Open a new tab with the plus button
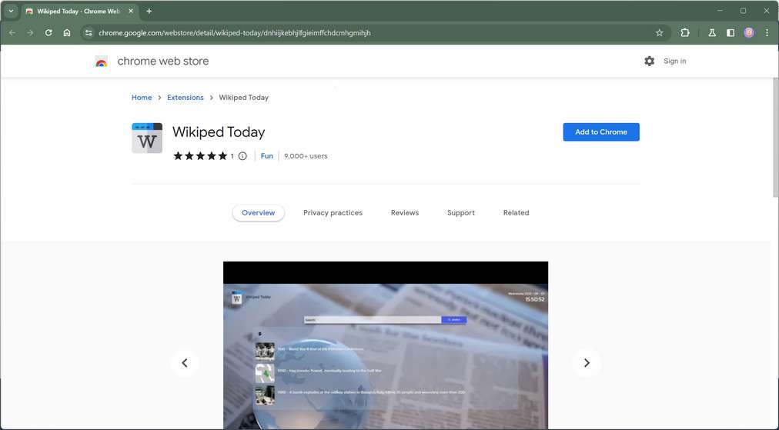 coord(149,11)
